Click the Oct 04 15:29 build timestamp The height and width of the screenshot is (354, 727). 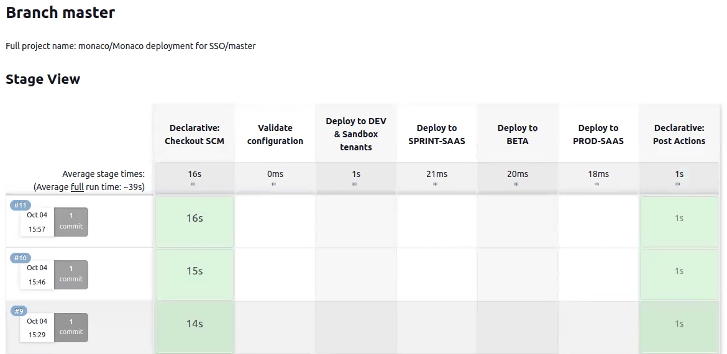pyautogui.click(x=37, y=328)
